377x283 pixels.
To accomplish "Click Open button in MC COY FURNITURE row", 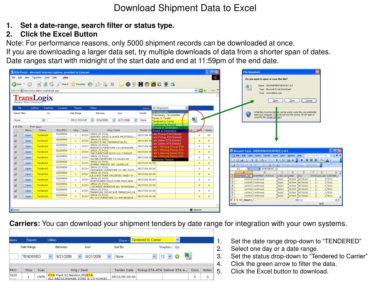I will (28, 196).
